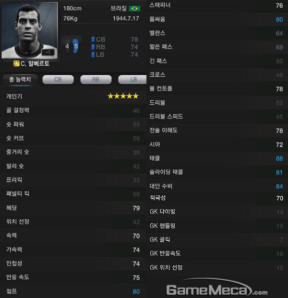The height and width of the screenshot is (298, 288).
Task: Select the 대인 수비 stat row
Action: [217, 186]
